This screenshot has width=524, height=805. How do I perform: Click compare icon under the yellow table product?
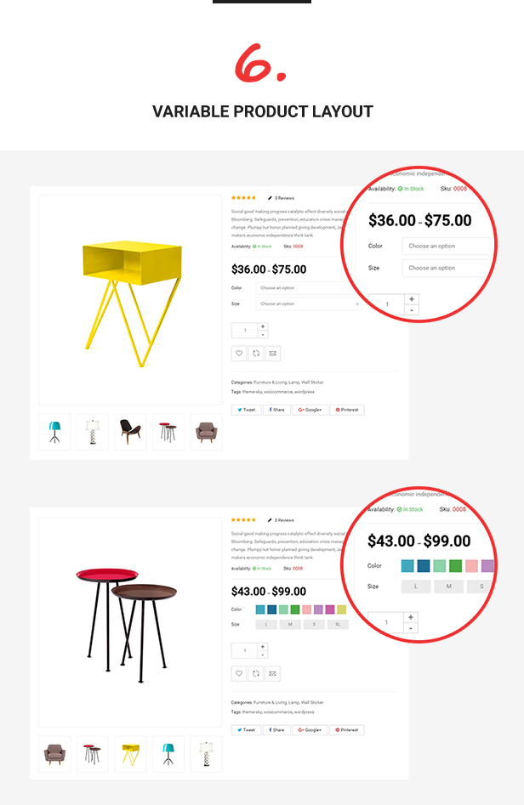(x=256, y=354)
